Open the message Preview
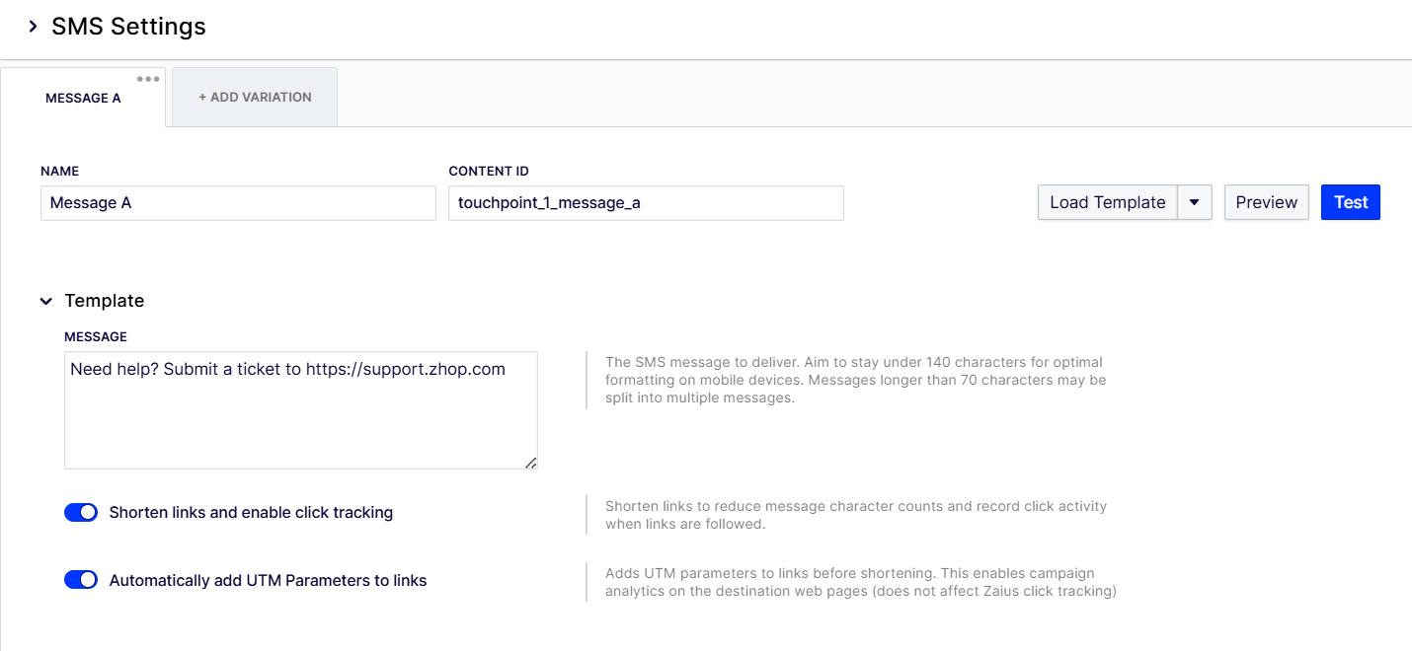The width and height of the screenshot is (1412, 651). pyautogui.click(x=1267, y=202)
